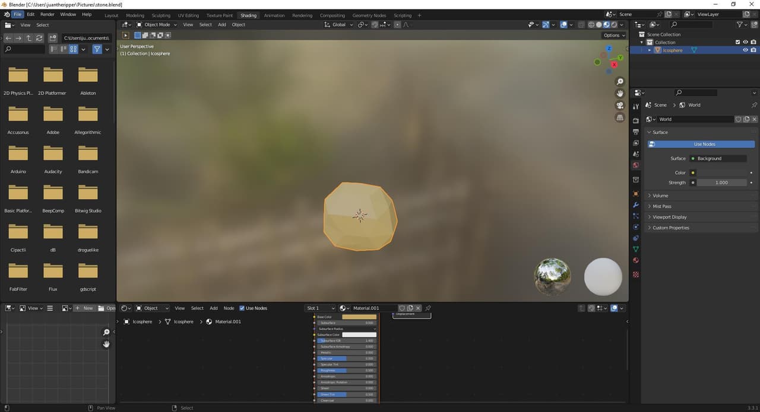The width and height of the screenshot is (760, 412).
Task: Adjust the World Strength value slider
Action: (x=722, y=183)
